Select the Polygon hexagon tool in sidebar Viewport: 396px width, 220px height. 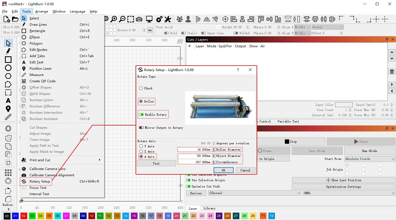8,76
